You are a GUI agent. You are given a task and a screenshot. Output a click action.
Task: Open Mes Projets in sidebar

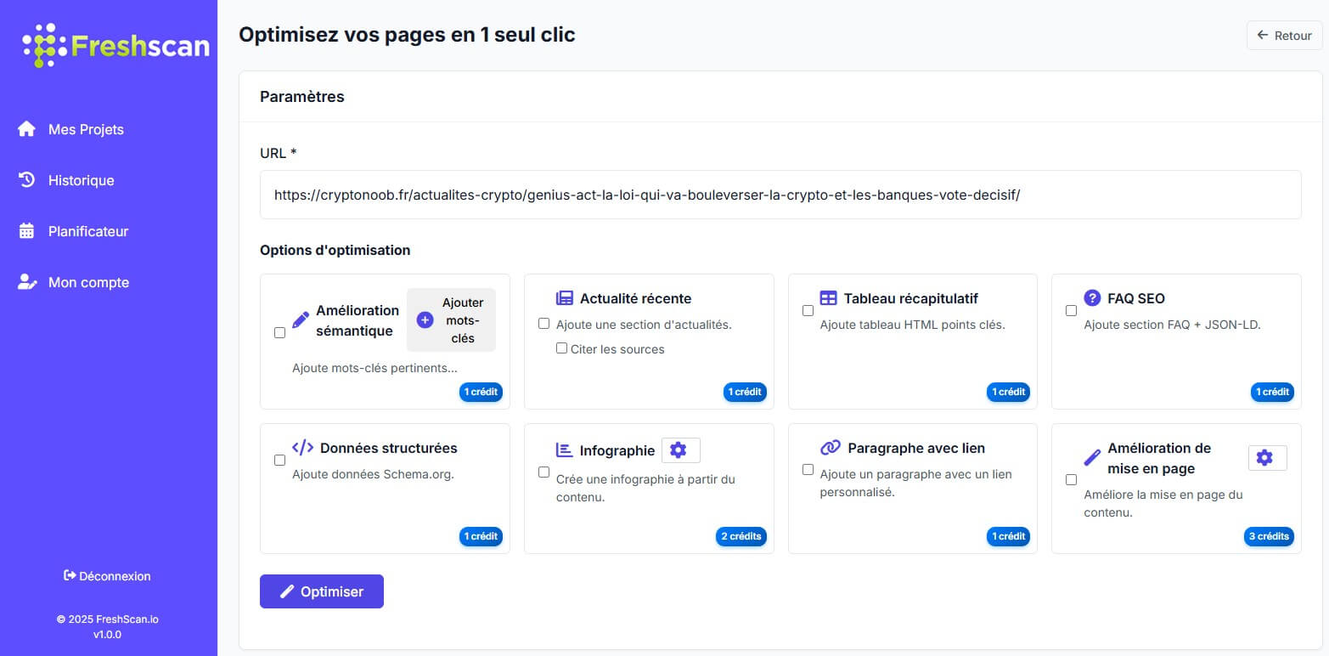85,129
